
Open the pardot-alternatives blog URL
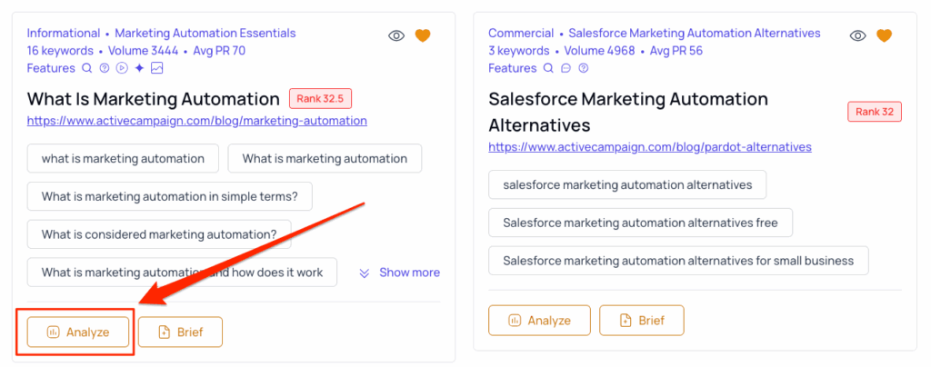(x=650, y=147)
